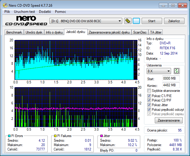Switch to Zaawansowana jakość dysku tab
The image size is (190, 156).
click(x=109, y=32)
